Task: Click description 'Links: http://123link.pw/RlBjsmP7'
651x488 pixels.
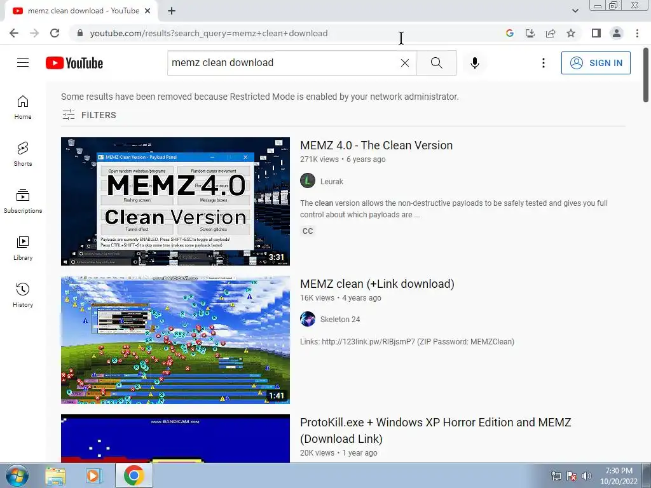Action: [408, 342]
